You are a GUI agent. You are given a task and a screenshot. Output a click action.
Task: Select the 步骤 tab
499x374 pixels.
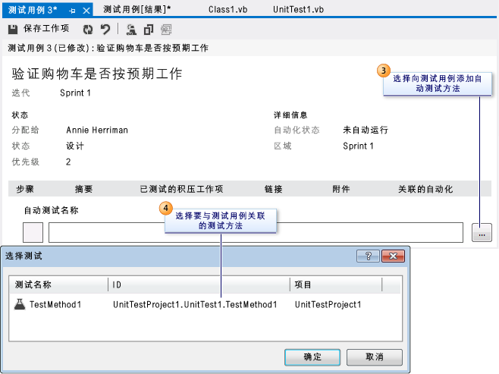click(x=25, y=189)
